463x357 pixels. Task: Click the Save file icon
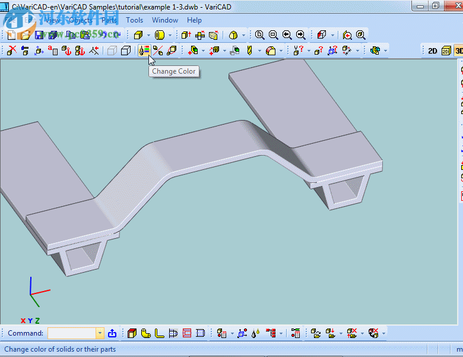pyautogui.click(x=39, y=35)
